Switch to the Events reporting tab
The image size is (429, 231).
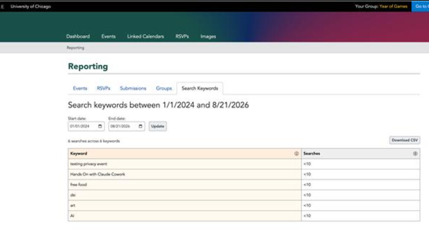click(80, 88)
